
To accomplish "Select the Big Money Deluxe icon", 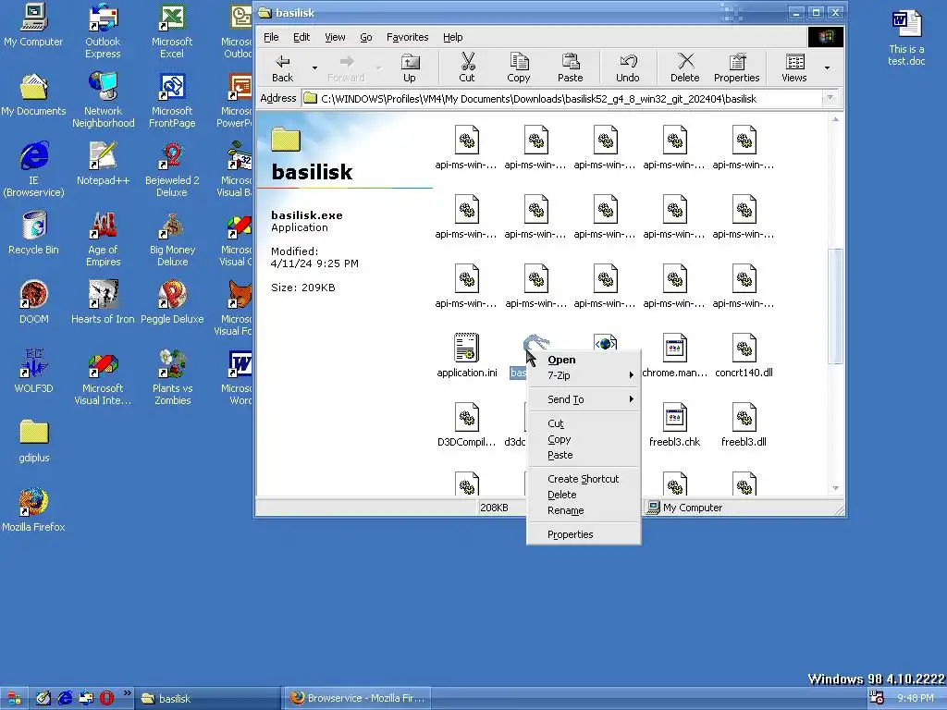I will point(172,239).
